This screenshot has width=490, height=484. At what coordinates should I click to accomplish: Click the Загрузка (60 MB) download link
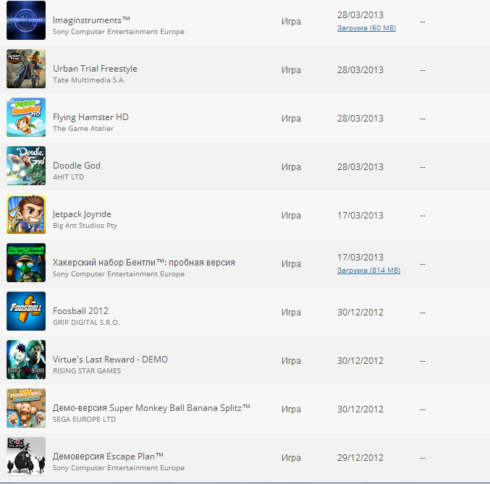366,28
